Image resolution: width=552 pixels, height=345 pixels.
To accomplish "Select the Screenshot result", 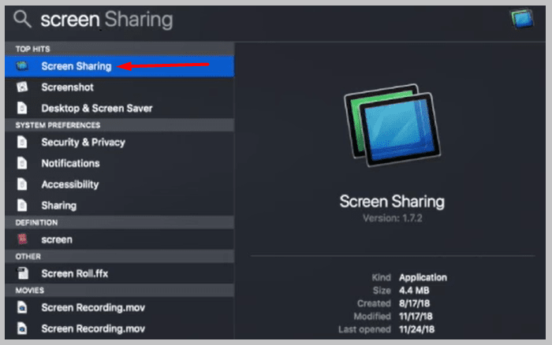I will pos(119,87).
